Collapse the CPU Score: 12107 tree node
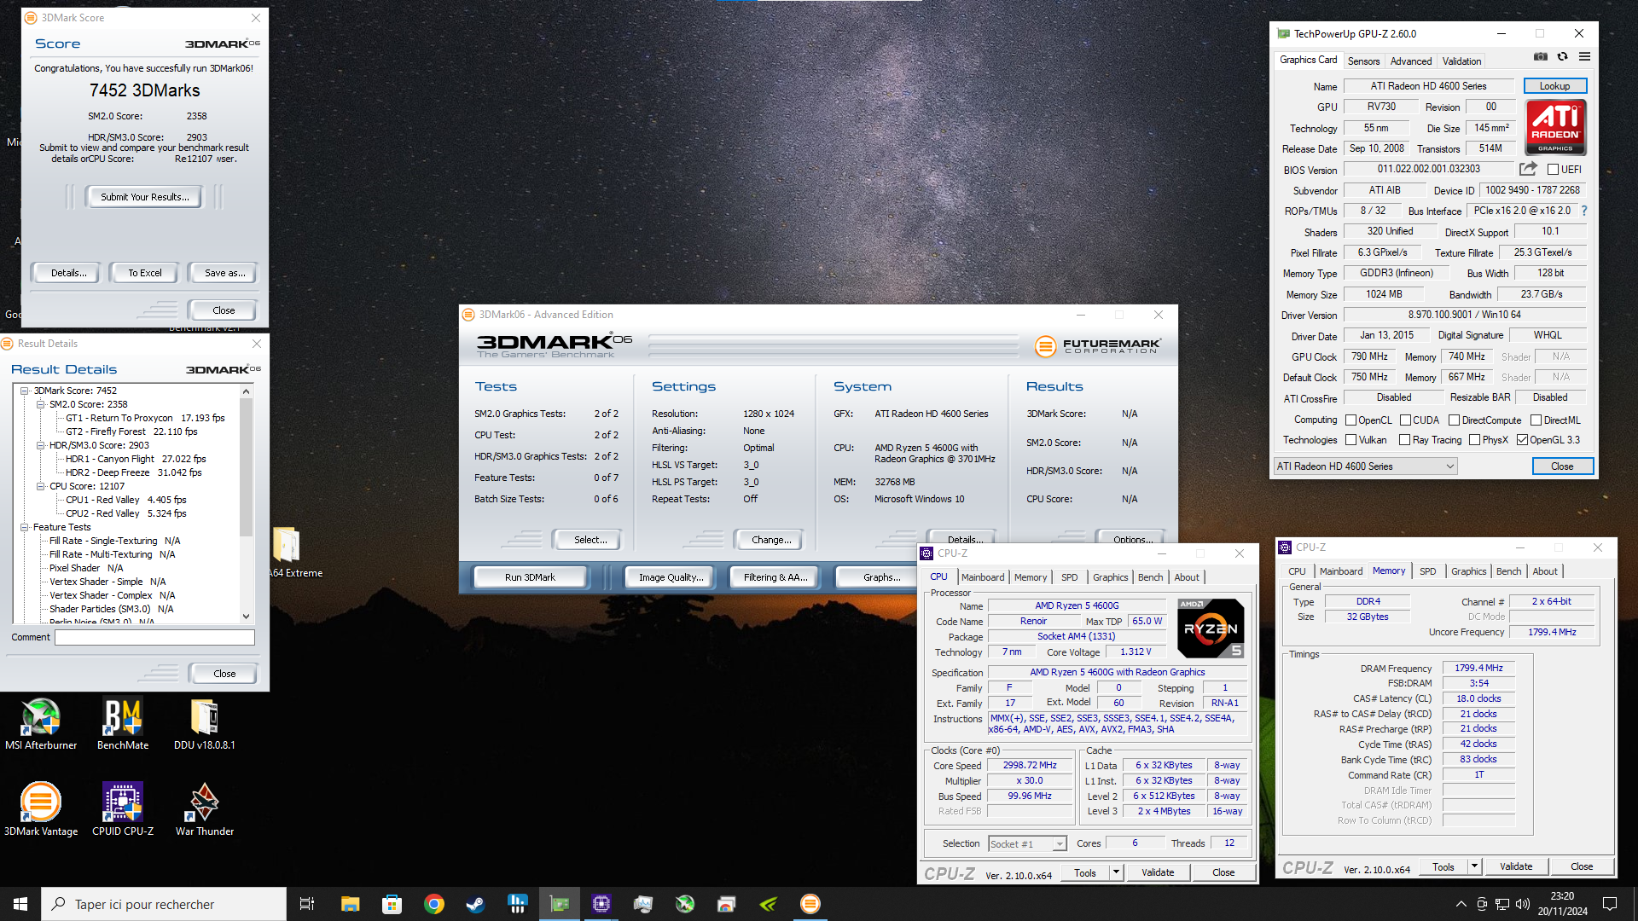1638x921 pixels. (x=40, y=486)
